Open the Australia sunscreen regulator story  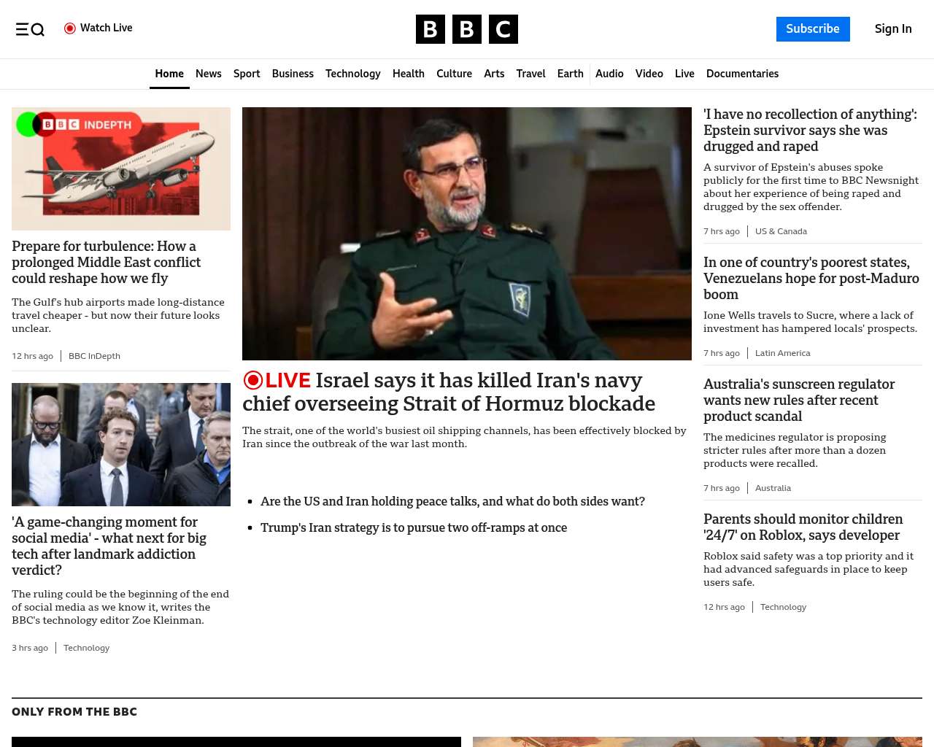coord(798,400)
